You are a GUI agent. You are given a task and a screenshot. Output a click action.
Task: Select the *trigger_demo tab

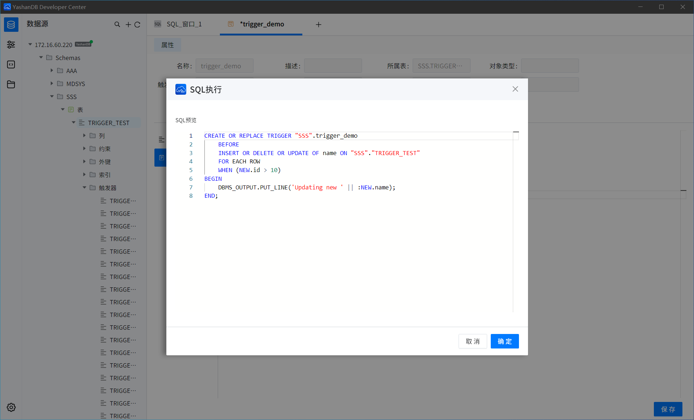(261, 24)
